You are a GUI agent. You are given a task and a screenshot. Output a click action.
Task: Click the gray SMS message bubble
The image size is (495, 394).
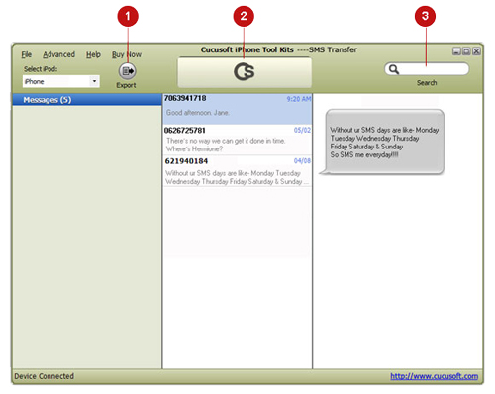383,142
